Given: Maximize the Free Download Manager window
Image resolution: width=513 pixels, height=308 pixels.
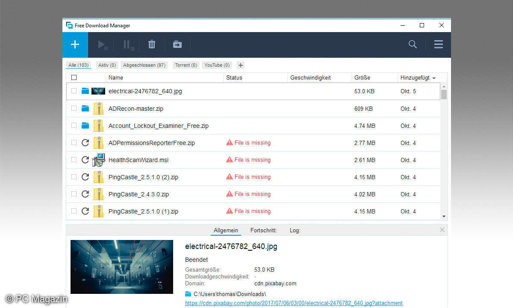Looking at the screenshot, I should [422, 25].
